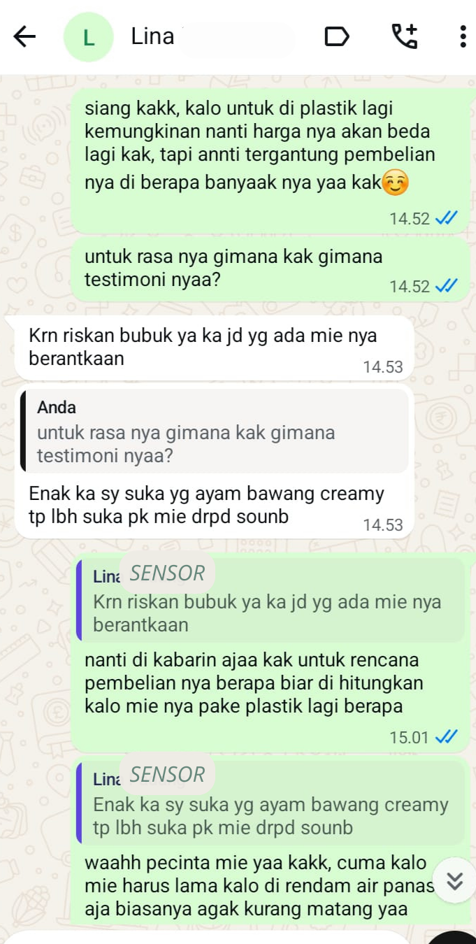Screen dimensions: 476x944
Task: Tap the label tag icon
Action: click(x=336, y=36)
